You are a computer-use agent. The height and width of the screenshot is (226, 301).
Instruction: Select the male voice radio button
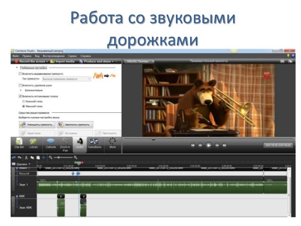tap(24, 101)
